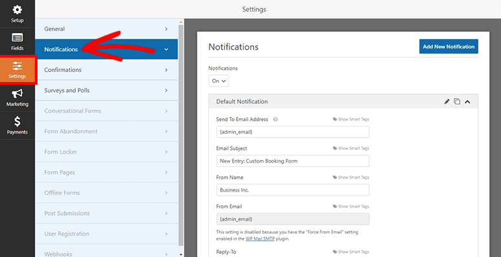Click the Notifications panel heading

point(233,47)
